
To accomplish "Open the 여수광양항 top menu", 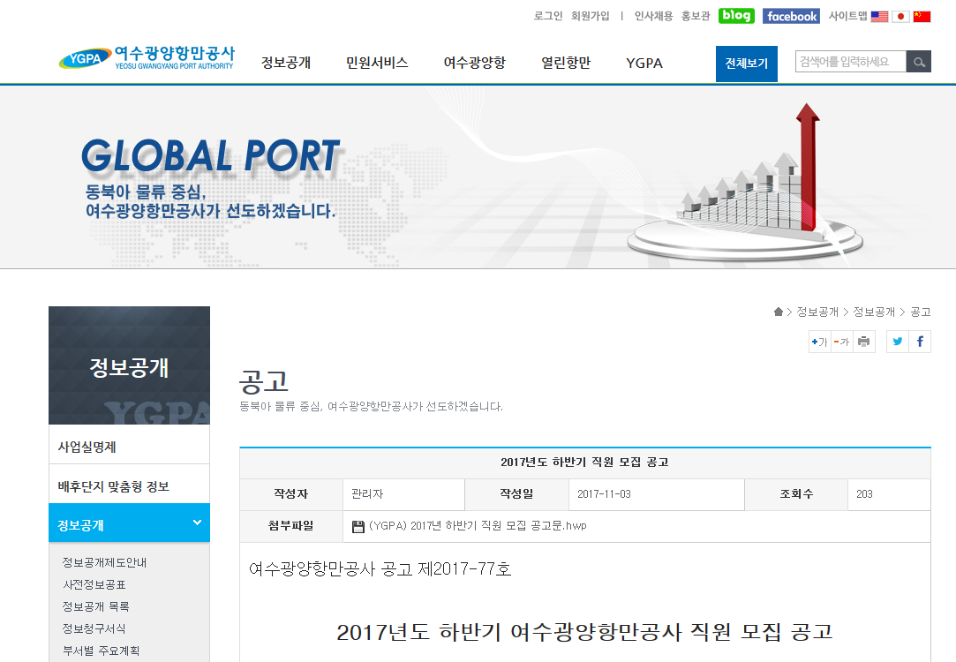I will pyautogui.click(x=474, y=63).
